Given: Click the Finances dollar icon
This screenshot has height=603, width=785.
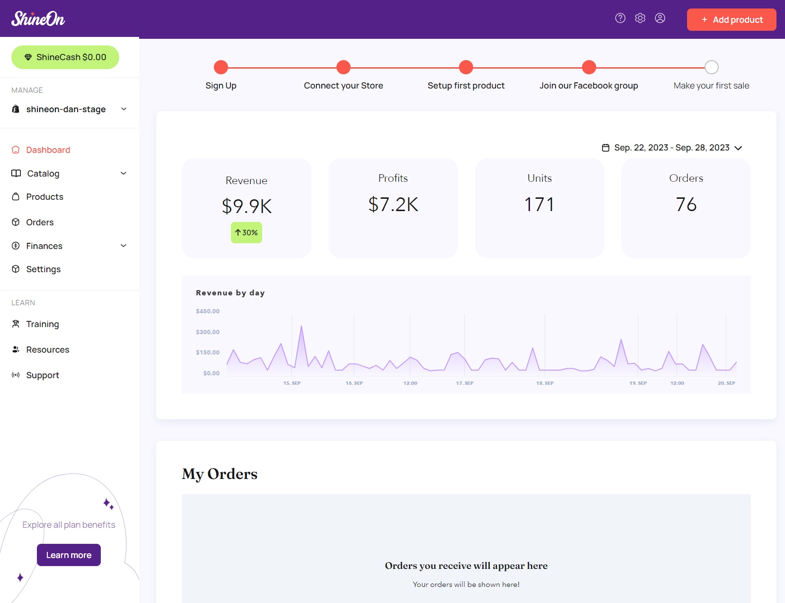Looking at the screenshot, I should [x=16, y=246].
